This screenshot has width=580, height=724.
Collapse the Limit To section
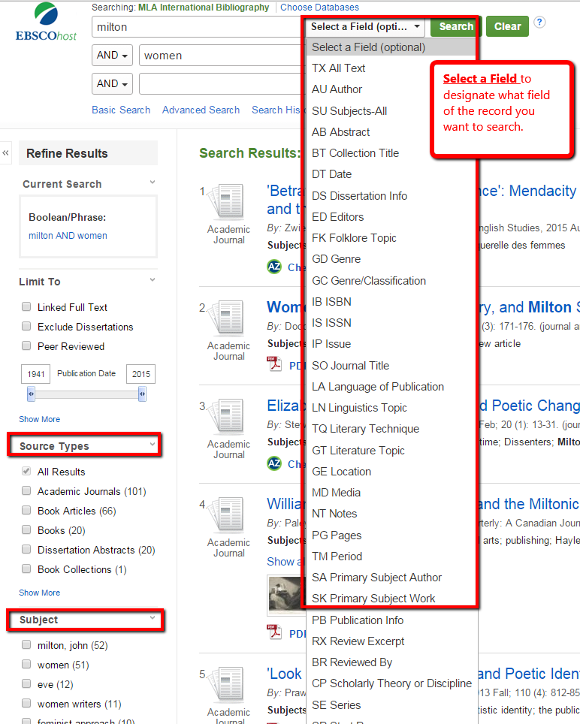(x=153, y=280)
